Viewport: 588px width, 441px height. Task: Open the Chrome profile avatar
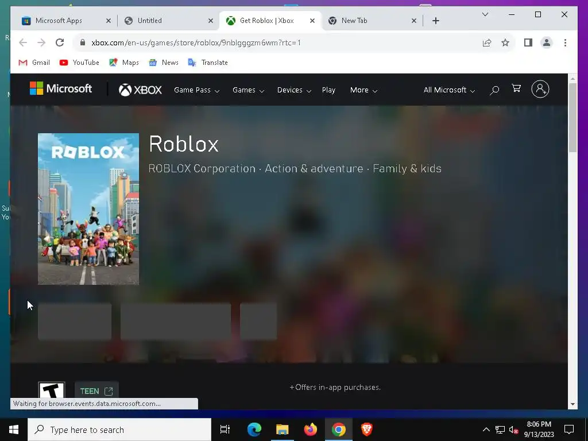pyautogui.click(x=547, y=42)
